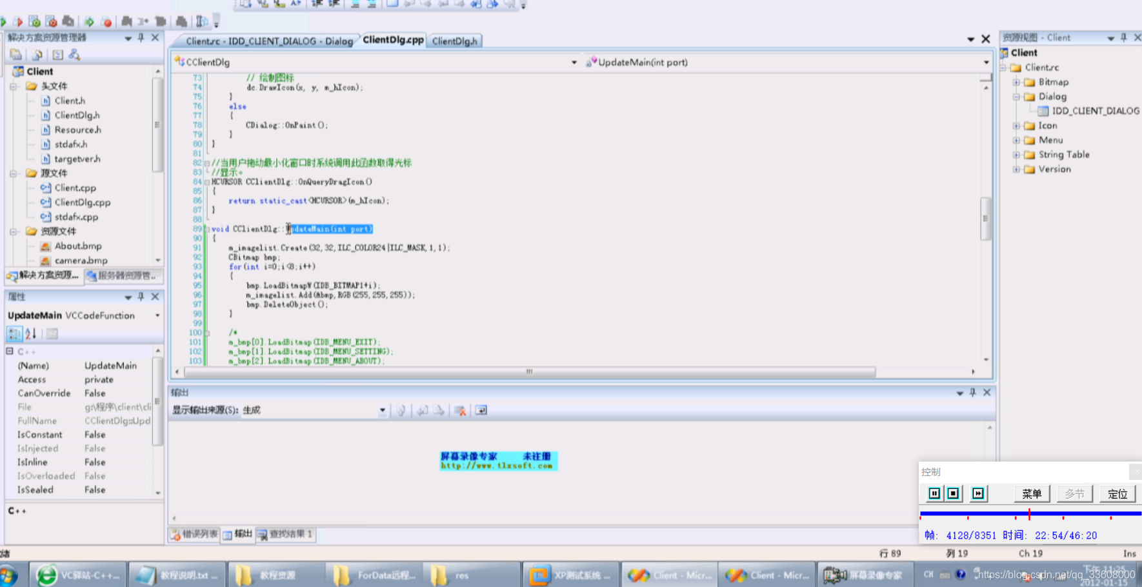
Task: Select ClientDlg.cpp in Solution Explorer tree
Action: pyautogui.click(x=83, y=203)
